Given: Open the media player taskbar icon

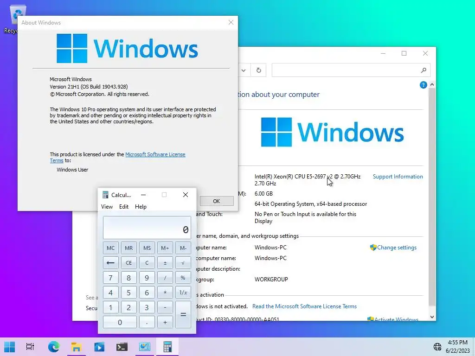Looking at the screenshot, I should pyautogui.click(x=99, y=347).
